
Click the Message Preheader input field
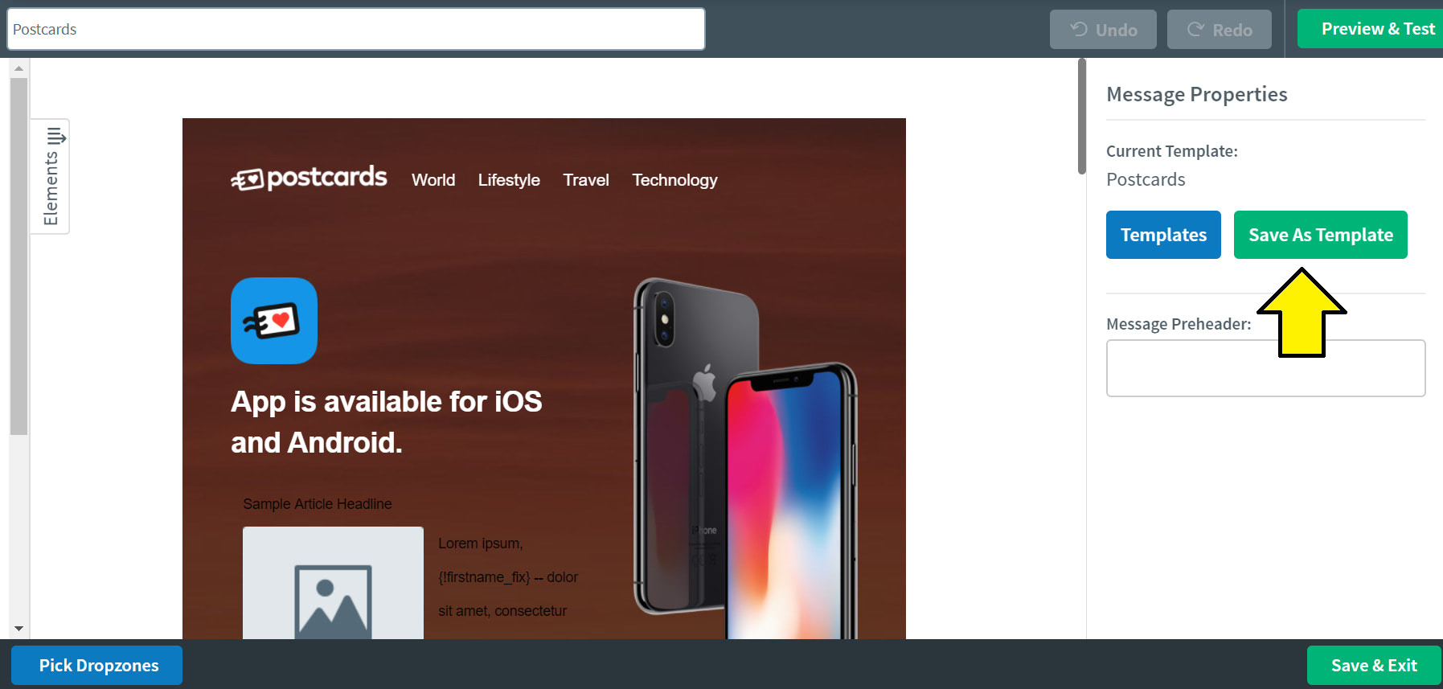1265,368
